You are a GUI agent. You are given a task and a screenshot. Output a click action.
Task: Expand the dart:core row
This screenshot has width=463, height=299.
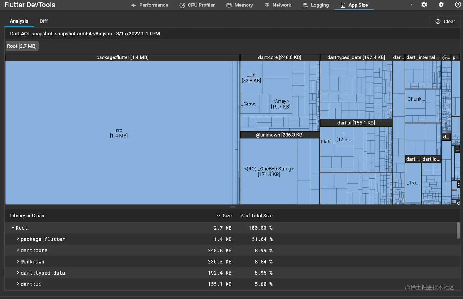pyautogui.click(x=18, y=250)
